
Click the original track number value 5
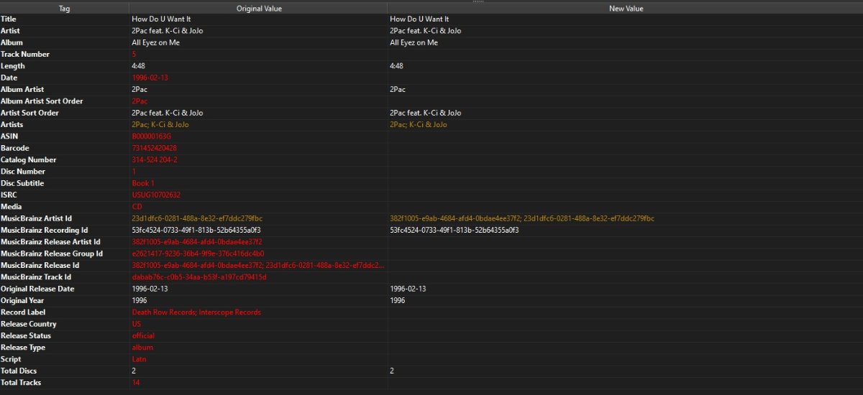(x=134, y=55)
